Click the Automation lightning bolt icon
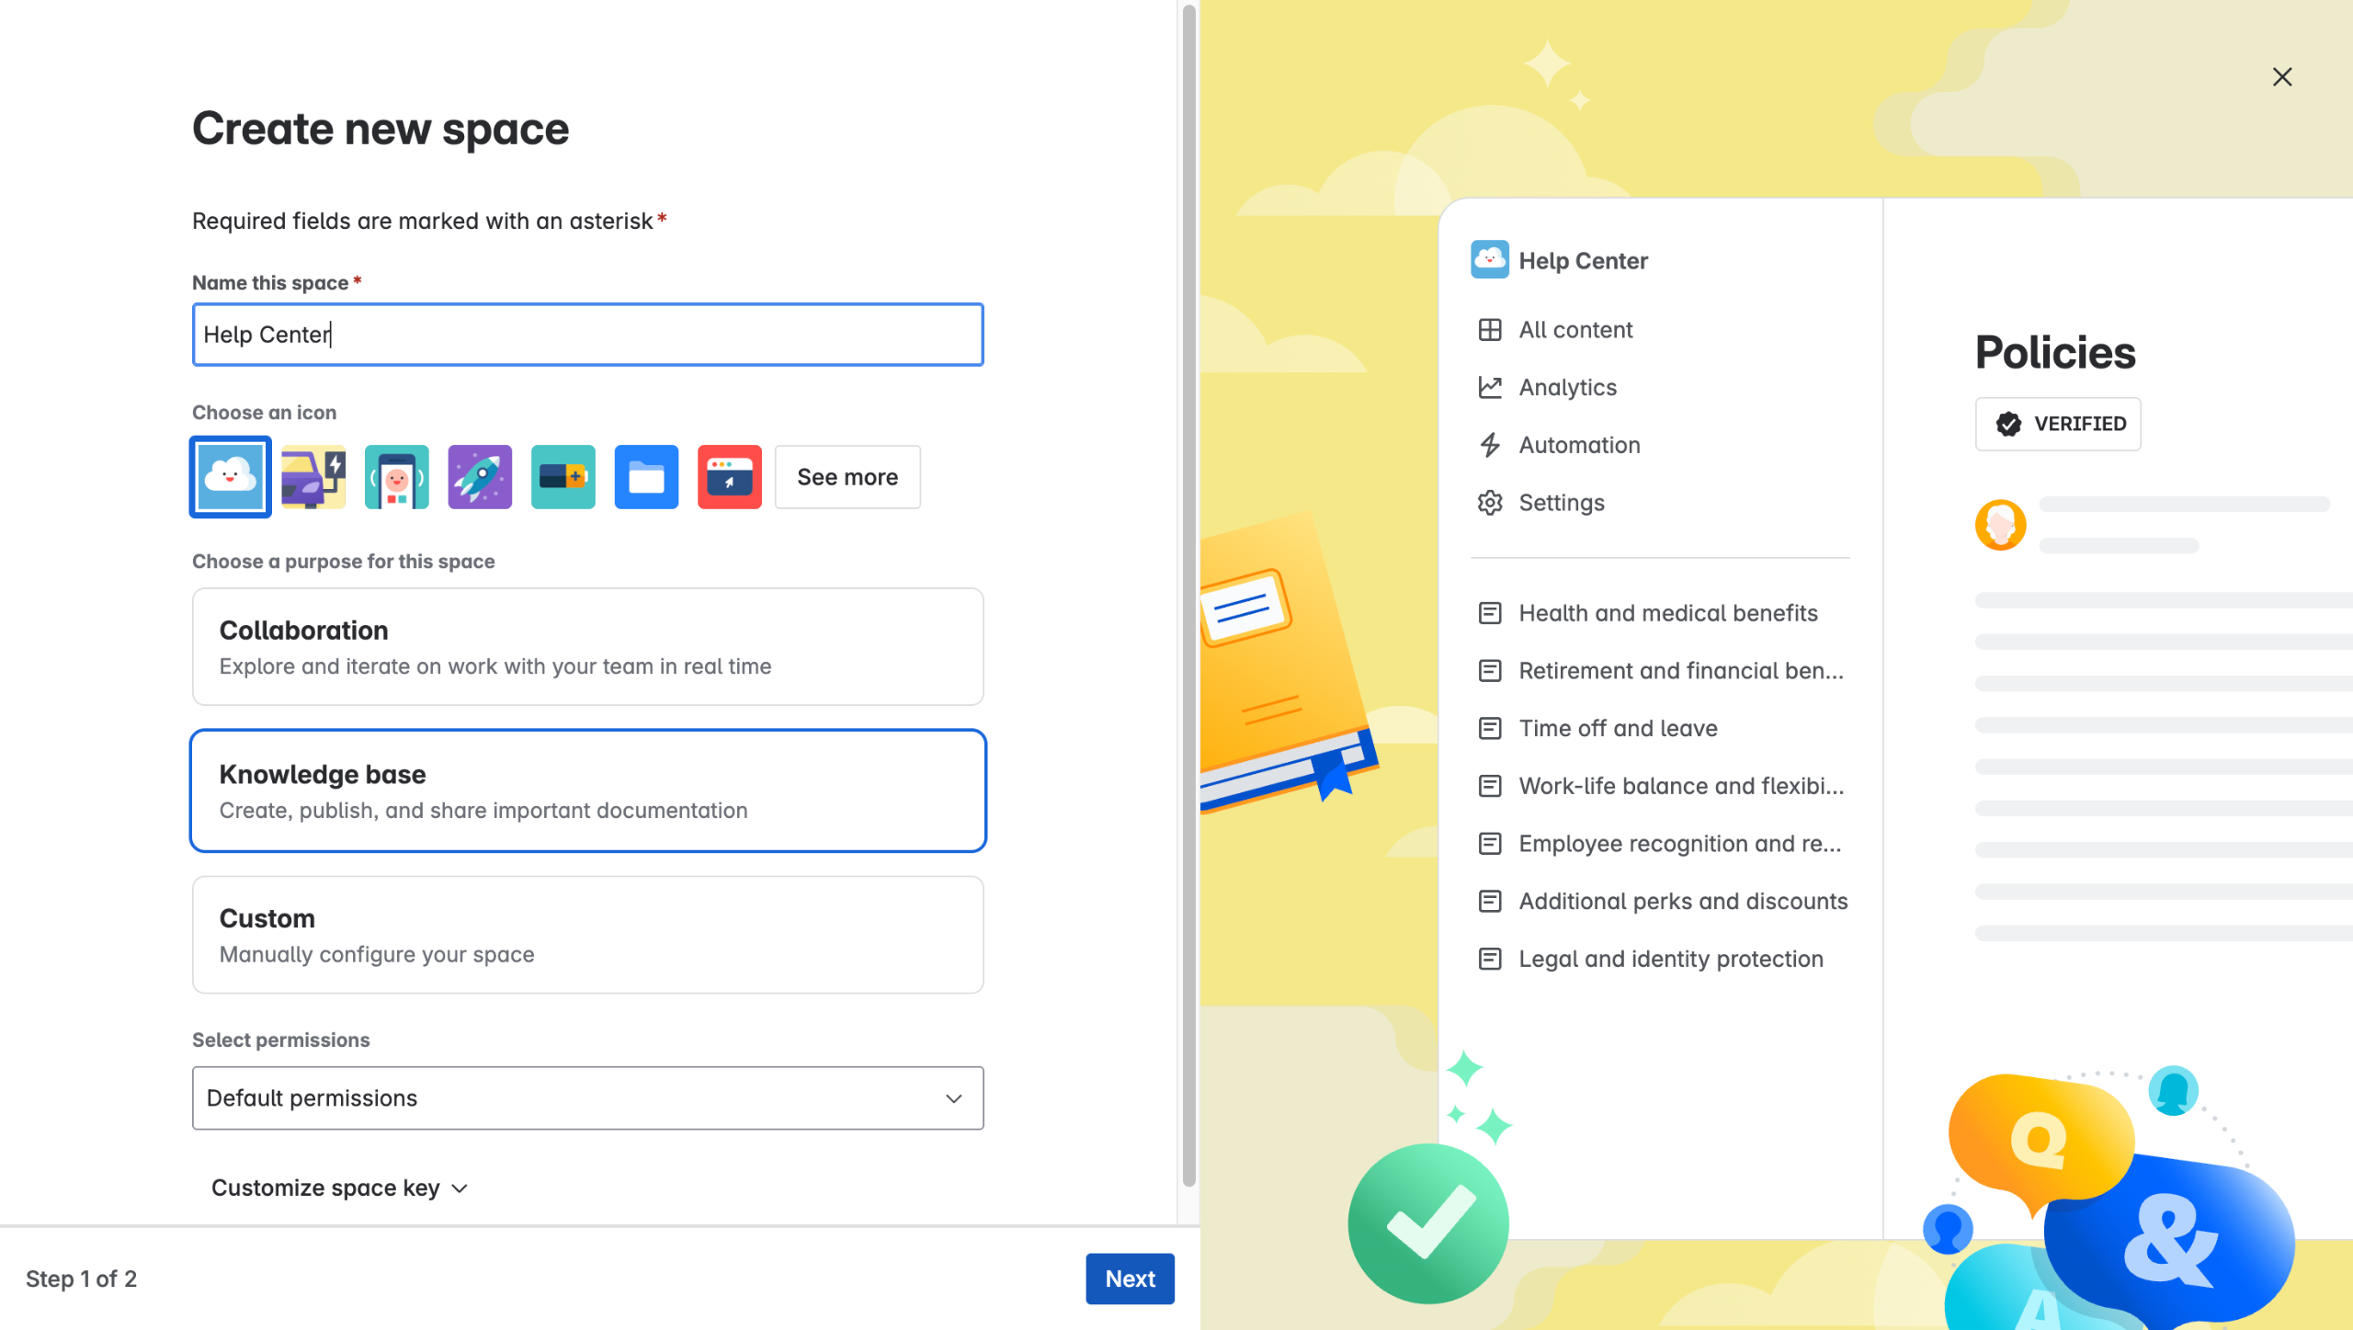This screenshot has width=2353, height=1330. coord(1490,445)
